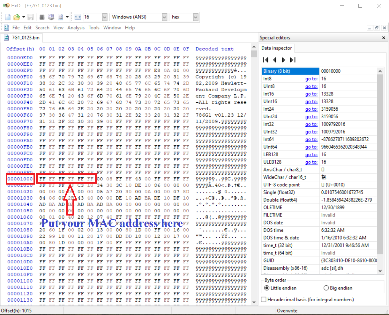Jump to first byte in Data inspector
Screen dimensions: 389x315
point(265,60)
